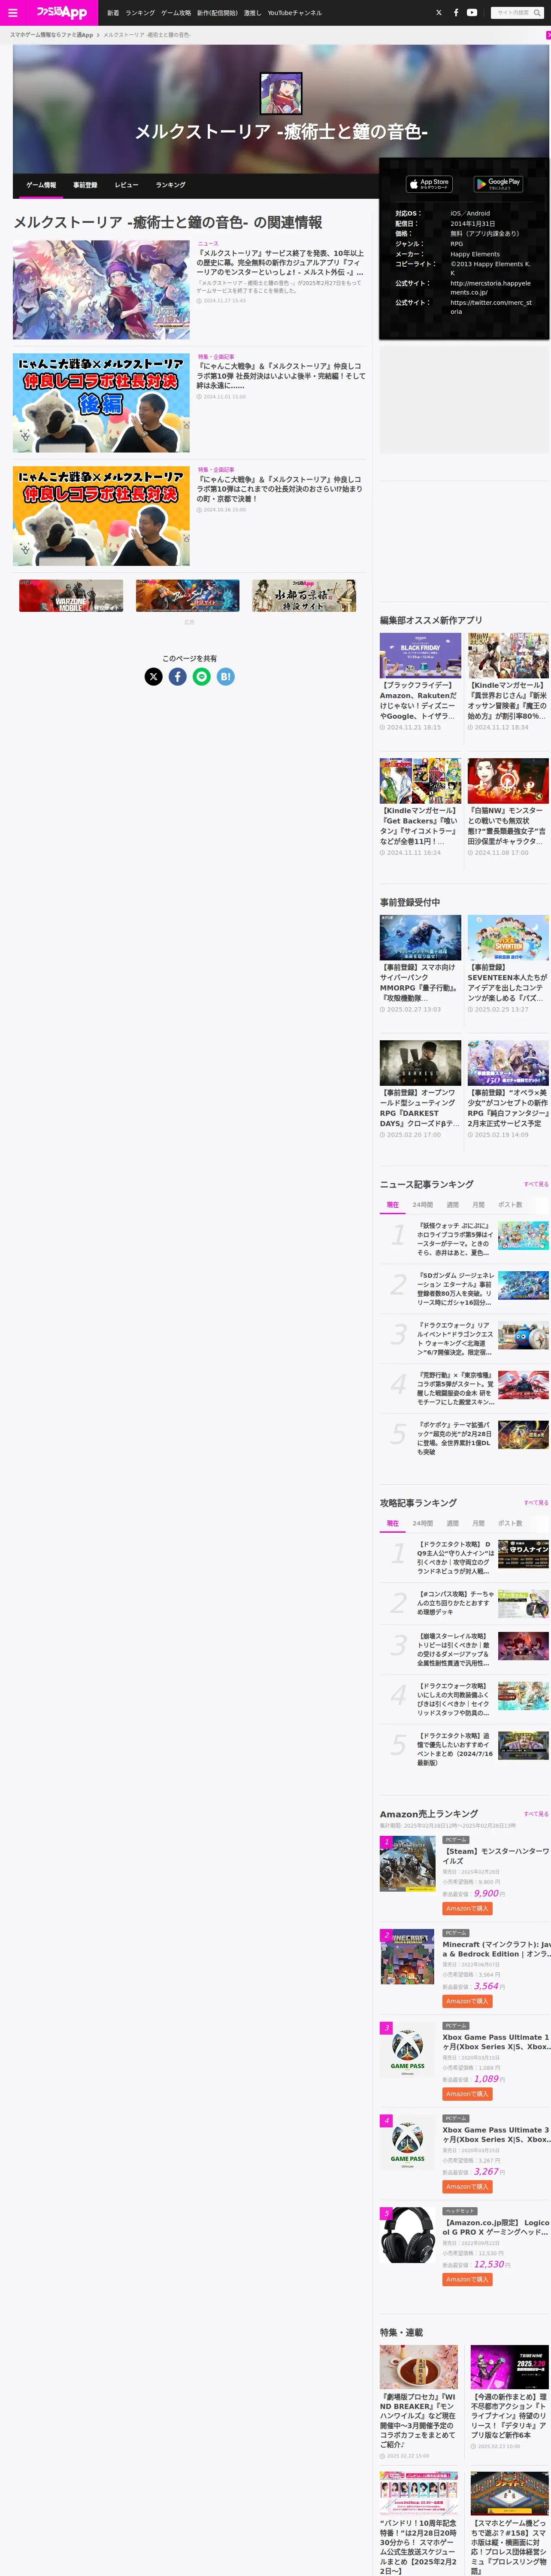The width and height of the screenshot is (551, 2576).
Task: Open ランキング in the top navigation
Action: (140, 13)
